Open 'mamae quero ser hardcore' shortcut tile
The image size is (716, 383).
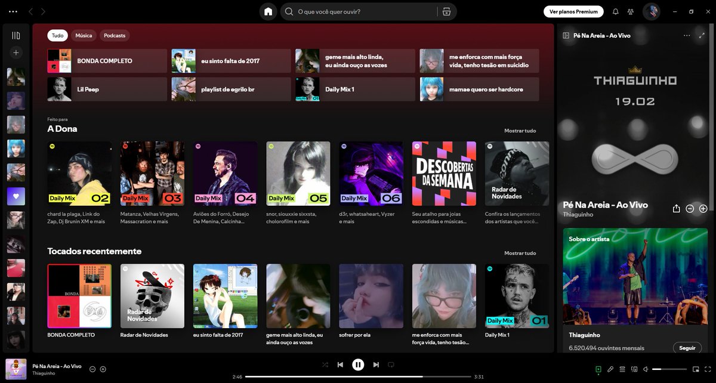(480, 89)
